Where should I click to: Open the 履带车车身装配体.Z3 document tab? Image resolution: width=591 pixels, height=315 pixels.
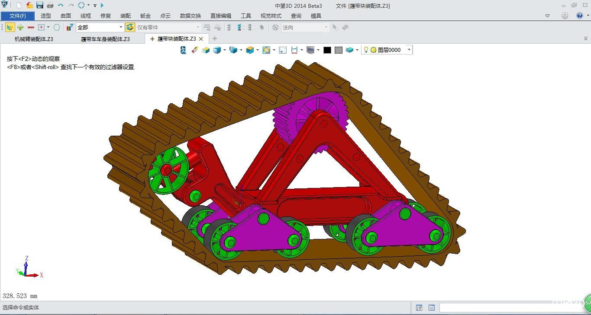(105, 38)
